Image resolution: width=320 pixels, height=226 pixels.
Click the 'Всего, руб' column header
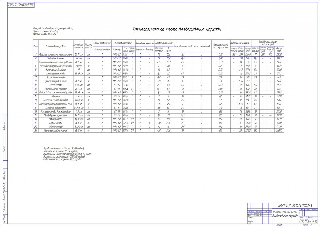(279, 49)
